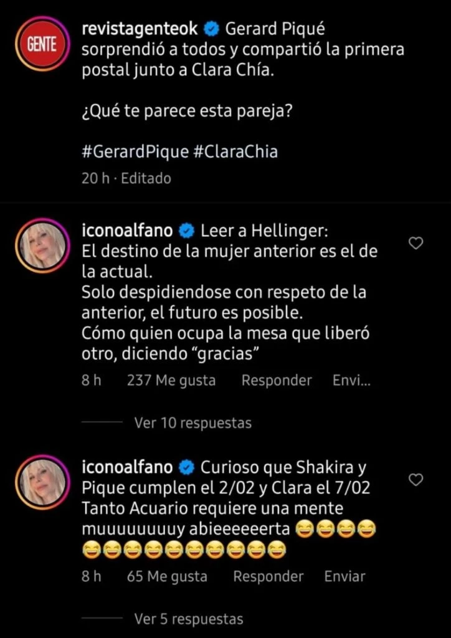Image resolution: width=451 pixels, height=638 pixels.
Task: Reply to the Acuario comment
Action: pos(268,576)
